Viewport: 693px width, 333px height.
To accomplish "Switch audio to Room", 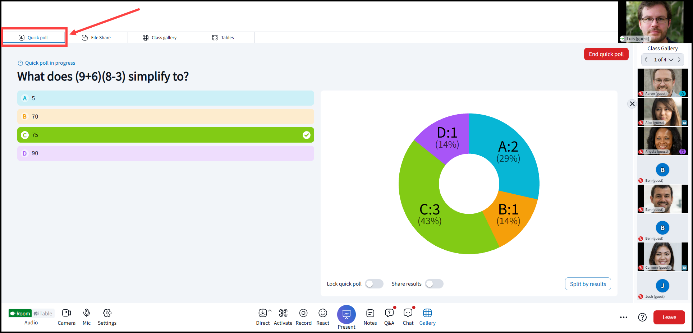I will [20, 314].
